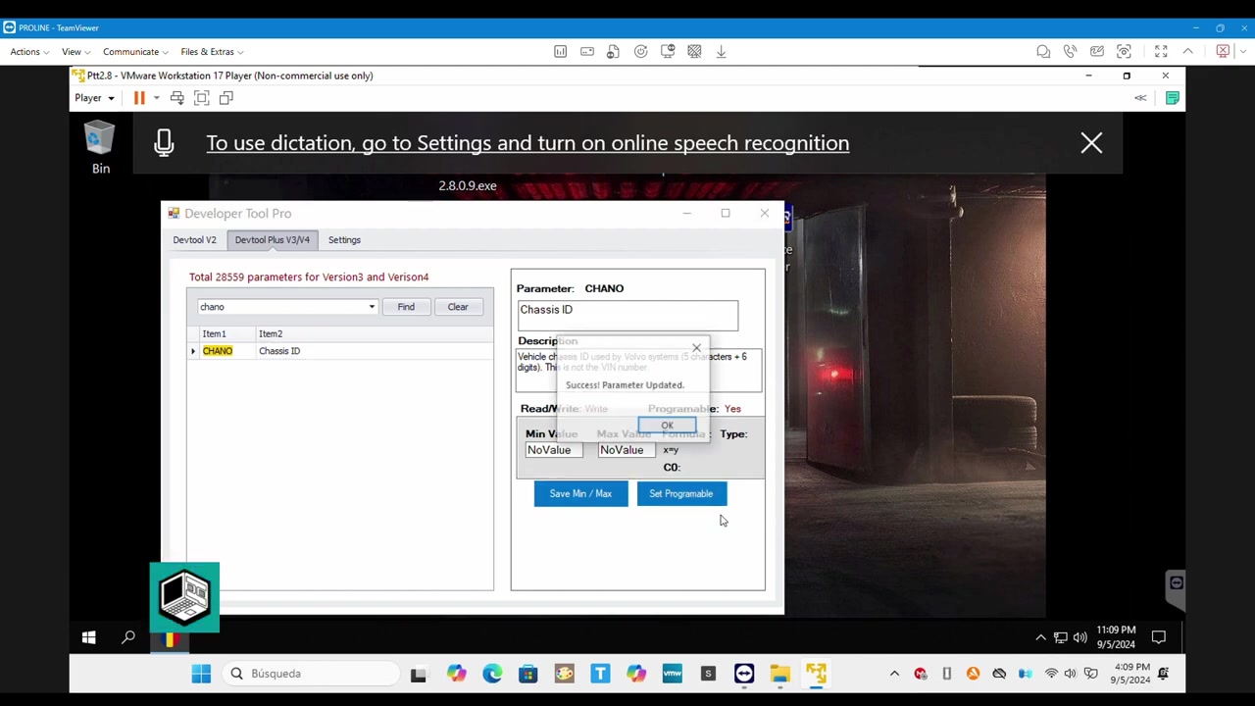
Task: Collapse the TeamViewer toolbar with the chevron
Action: 1187,52
